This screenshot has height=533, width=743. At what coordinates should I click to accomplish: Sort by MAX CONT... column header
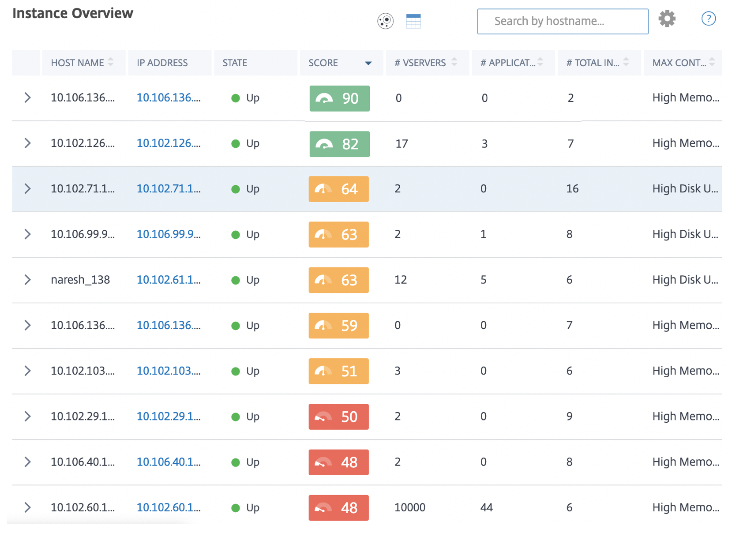pyautogui.click(x=683, y=63)
